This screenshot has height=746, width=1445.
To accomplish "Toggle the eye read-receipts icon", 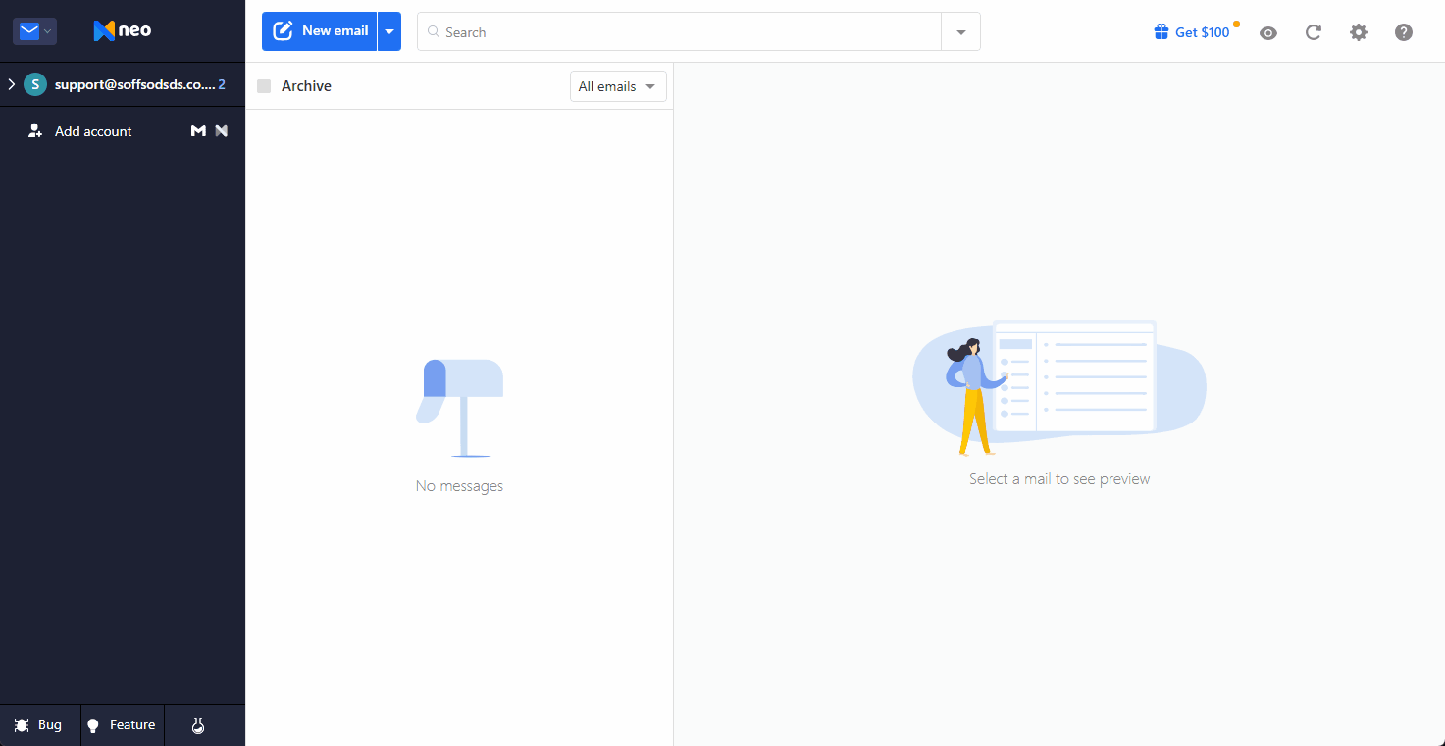I will click(x=1268, y=32).
